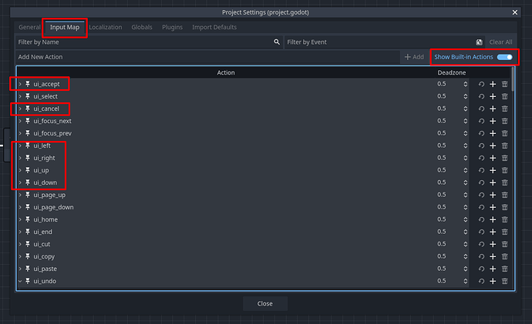
Task: Collapse the ui_undo action row
Action: pos(20,281)
